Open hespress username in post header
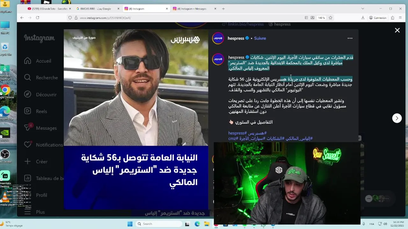Image resolution: width=408 pixels, height=229 pixels. tap(236, 38)
